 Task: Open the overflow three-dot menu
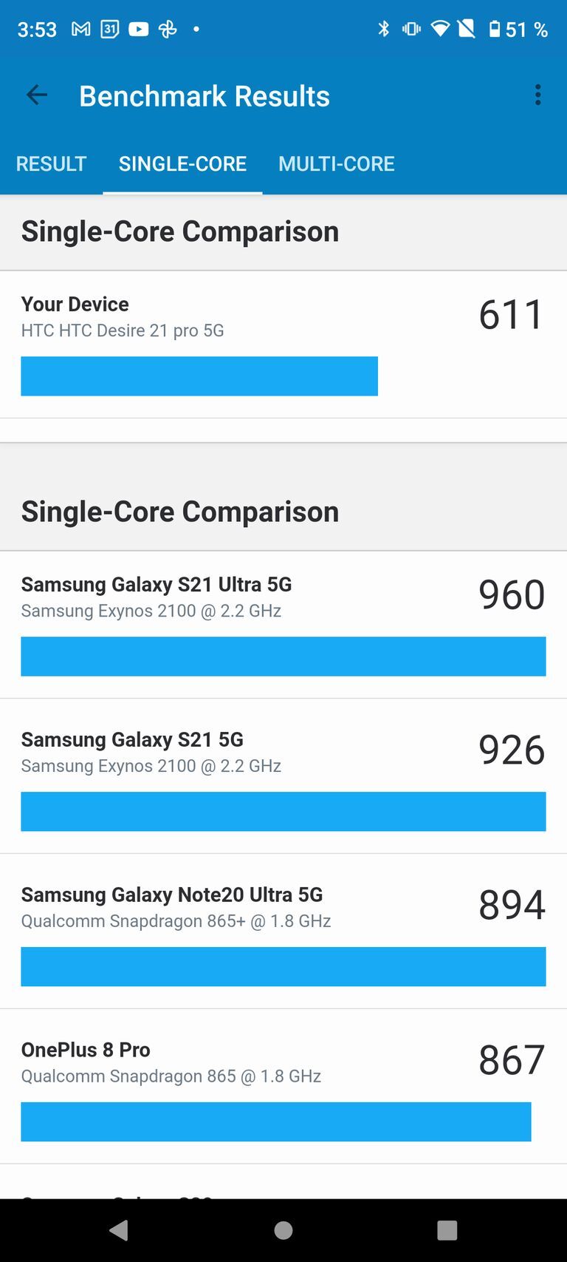pos(537,95)
